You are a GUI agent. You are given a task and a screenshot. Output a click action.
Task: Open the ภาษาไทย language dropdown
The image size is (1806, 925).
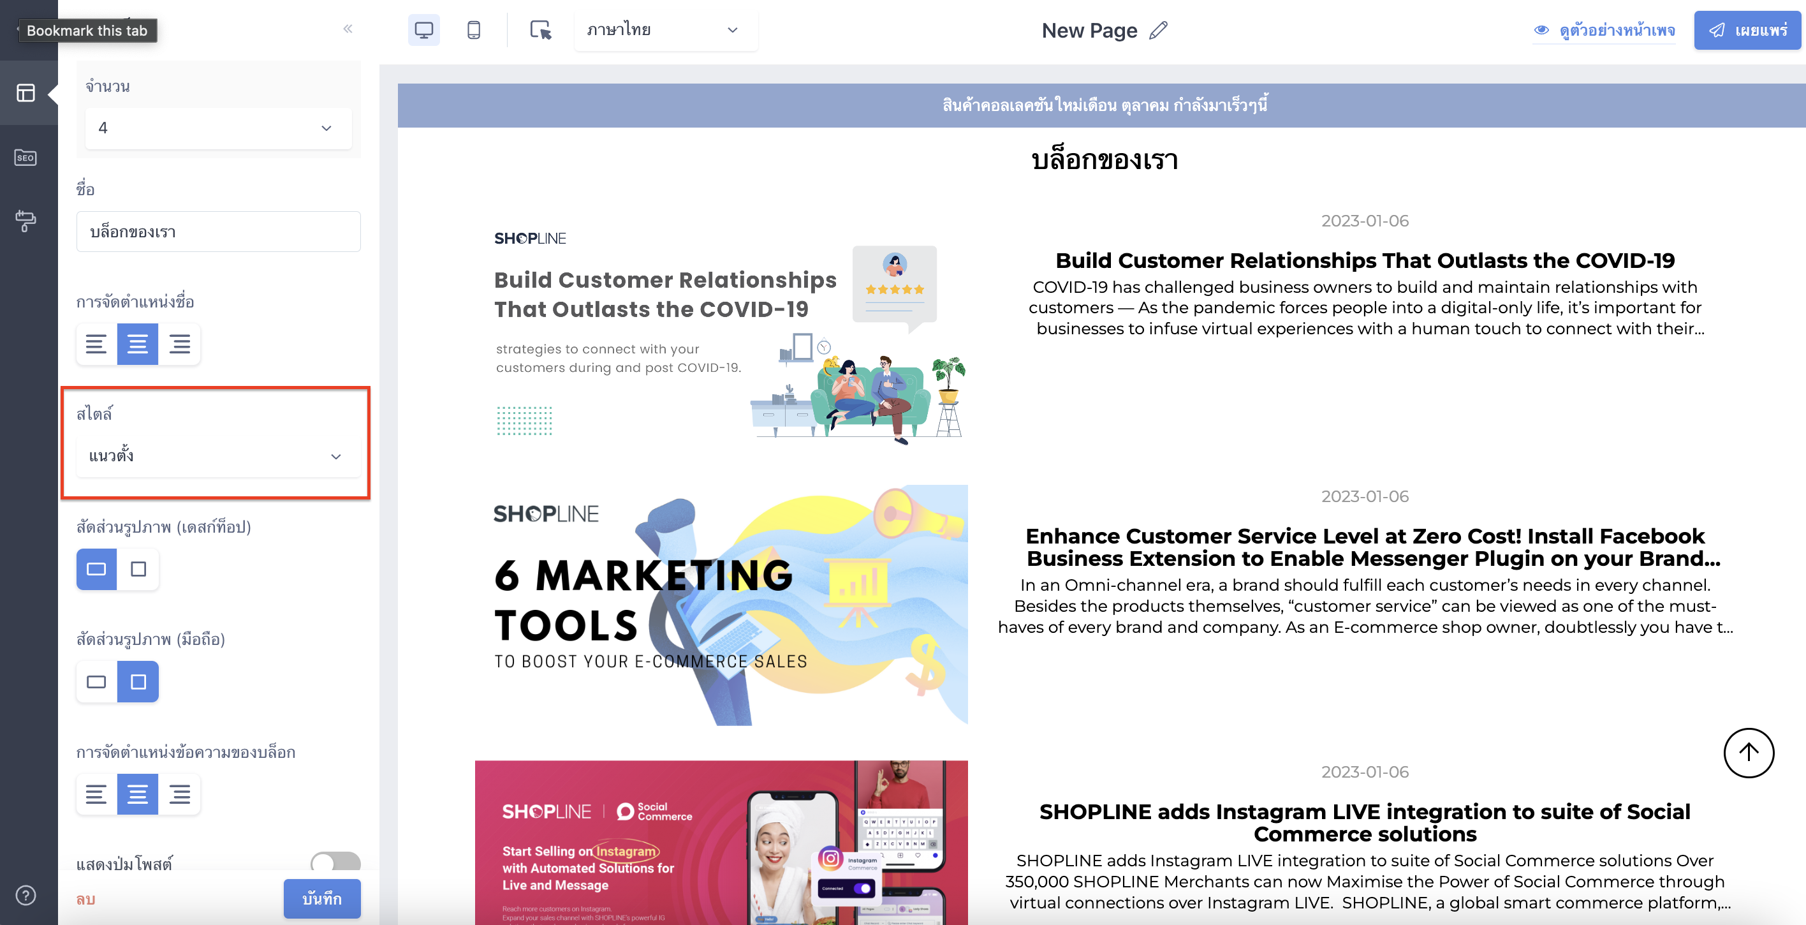pyautogui.click(x=665, y=30)
